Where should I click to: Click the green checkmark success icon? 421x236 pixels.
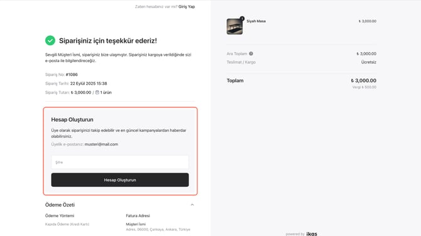tap(50, 41)
